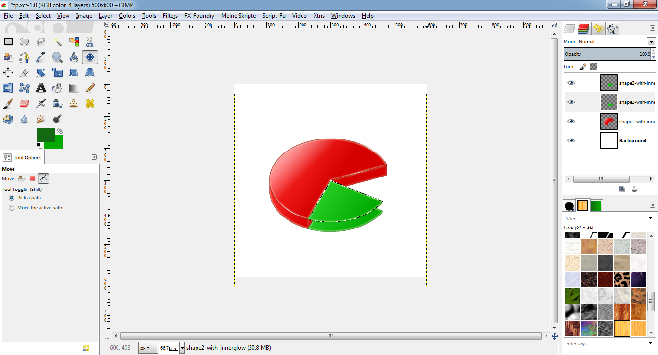The width and height of the screenshot is (658, 355).
Task: Open the canvas navigation cross icon
Action: pyautogui.click(x=554, y=336)
